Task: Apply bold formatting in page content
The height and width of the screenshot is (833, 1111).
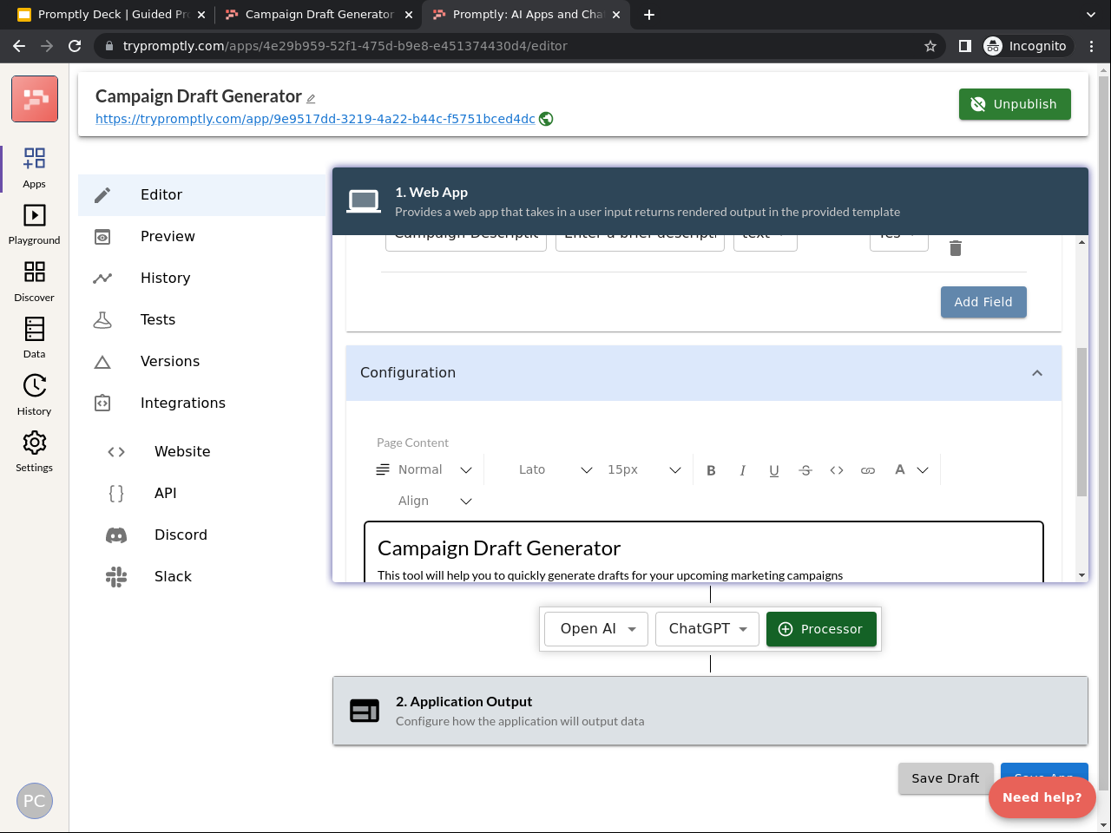Action: click(x=711, y=470)
